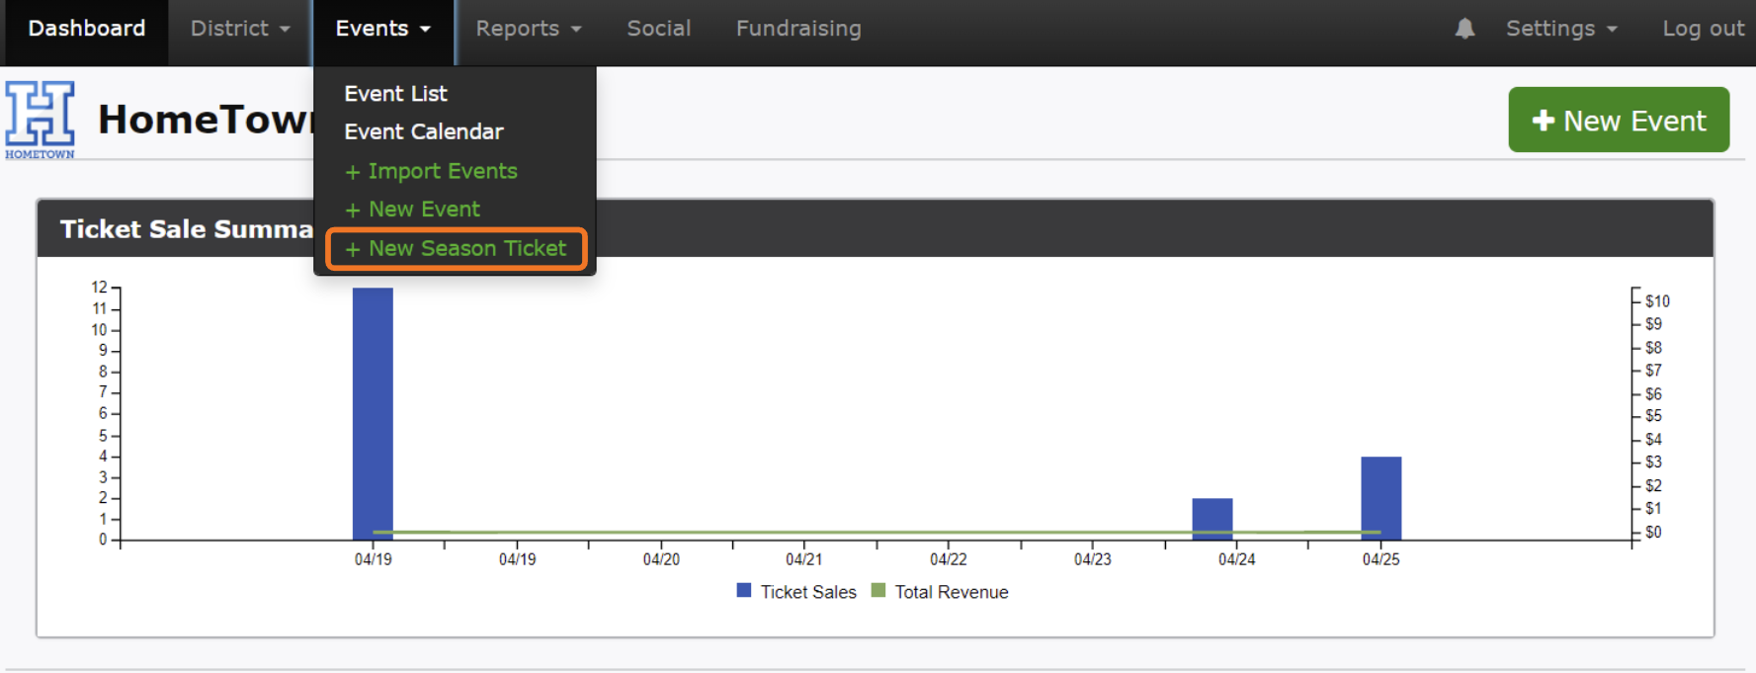Screen dimensions: 1756x673
Task: Open the Settings dropdown menu
Action: coord(1560,29)
